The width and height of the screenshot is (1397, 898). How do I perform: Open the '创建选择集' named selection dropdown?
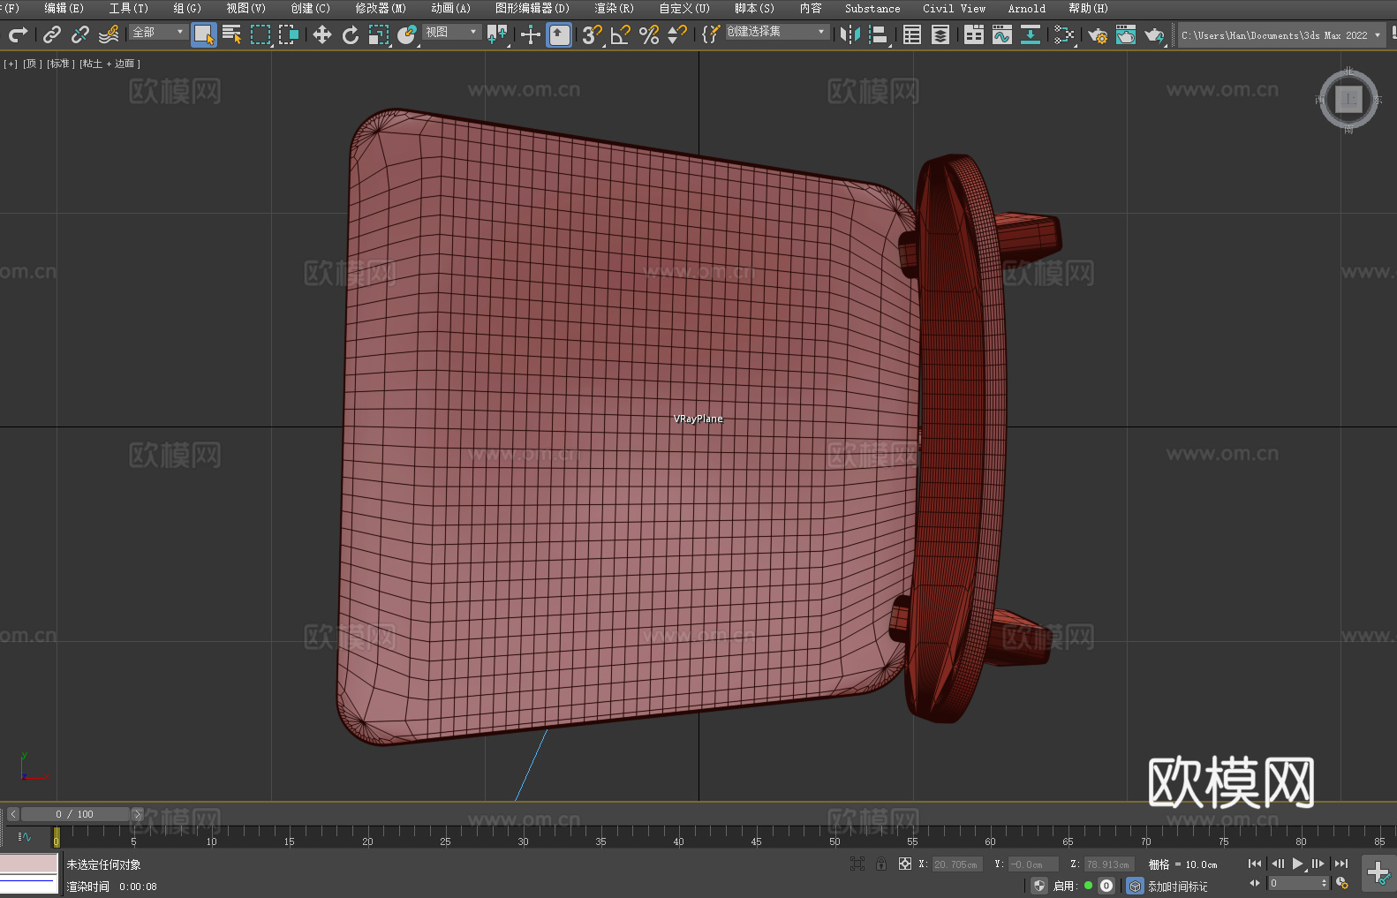tap(777, 32)
